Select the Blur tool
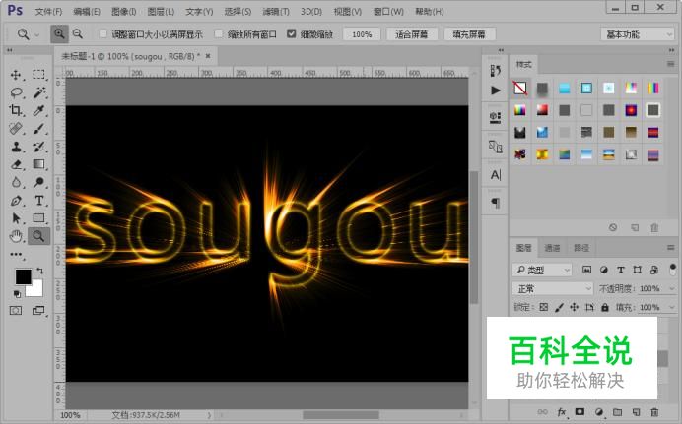Screen dimensions: 682x424 tap(16, 182)
